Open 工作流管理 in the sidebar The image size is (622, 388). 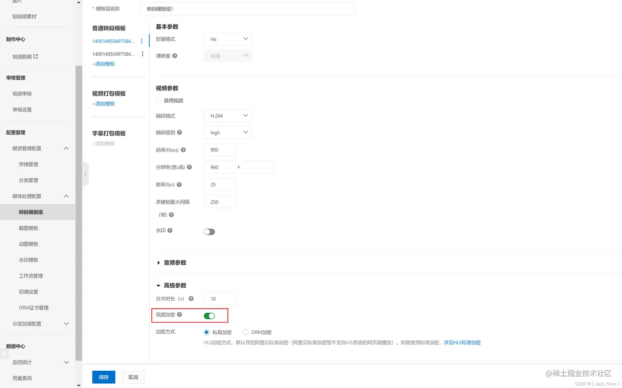pyautogui.click(x=31, y=276)
